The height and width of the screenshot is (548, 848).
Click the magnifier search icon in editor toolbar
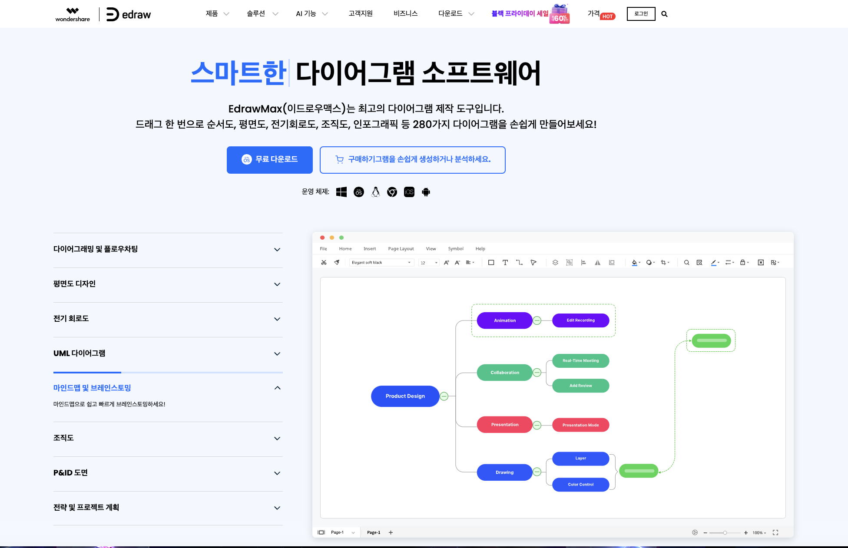coord(686,262)
